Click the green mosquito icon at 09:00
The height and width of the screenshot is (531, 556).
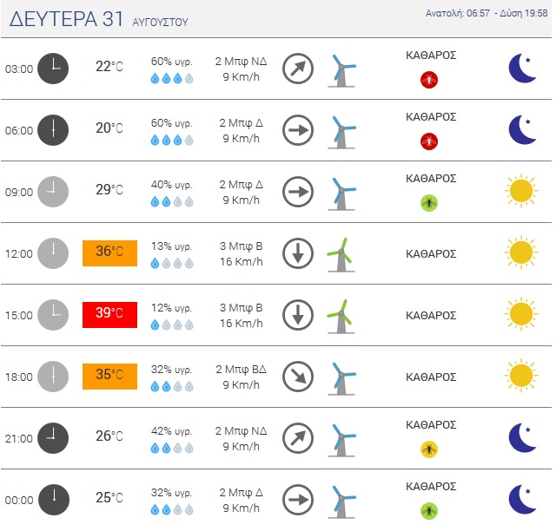(429, 203)
